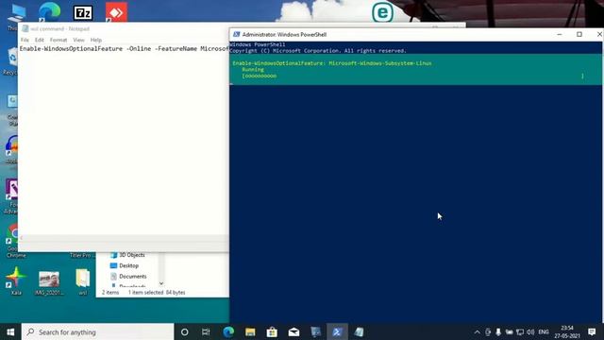Click the PowerShell title bar icon
This screenshot has width=604, height=340.
click(237, 34)
